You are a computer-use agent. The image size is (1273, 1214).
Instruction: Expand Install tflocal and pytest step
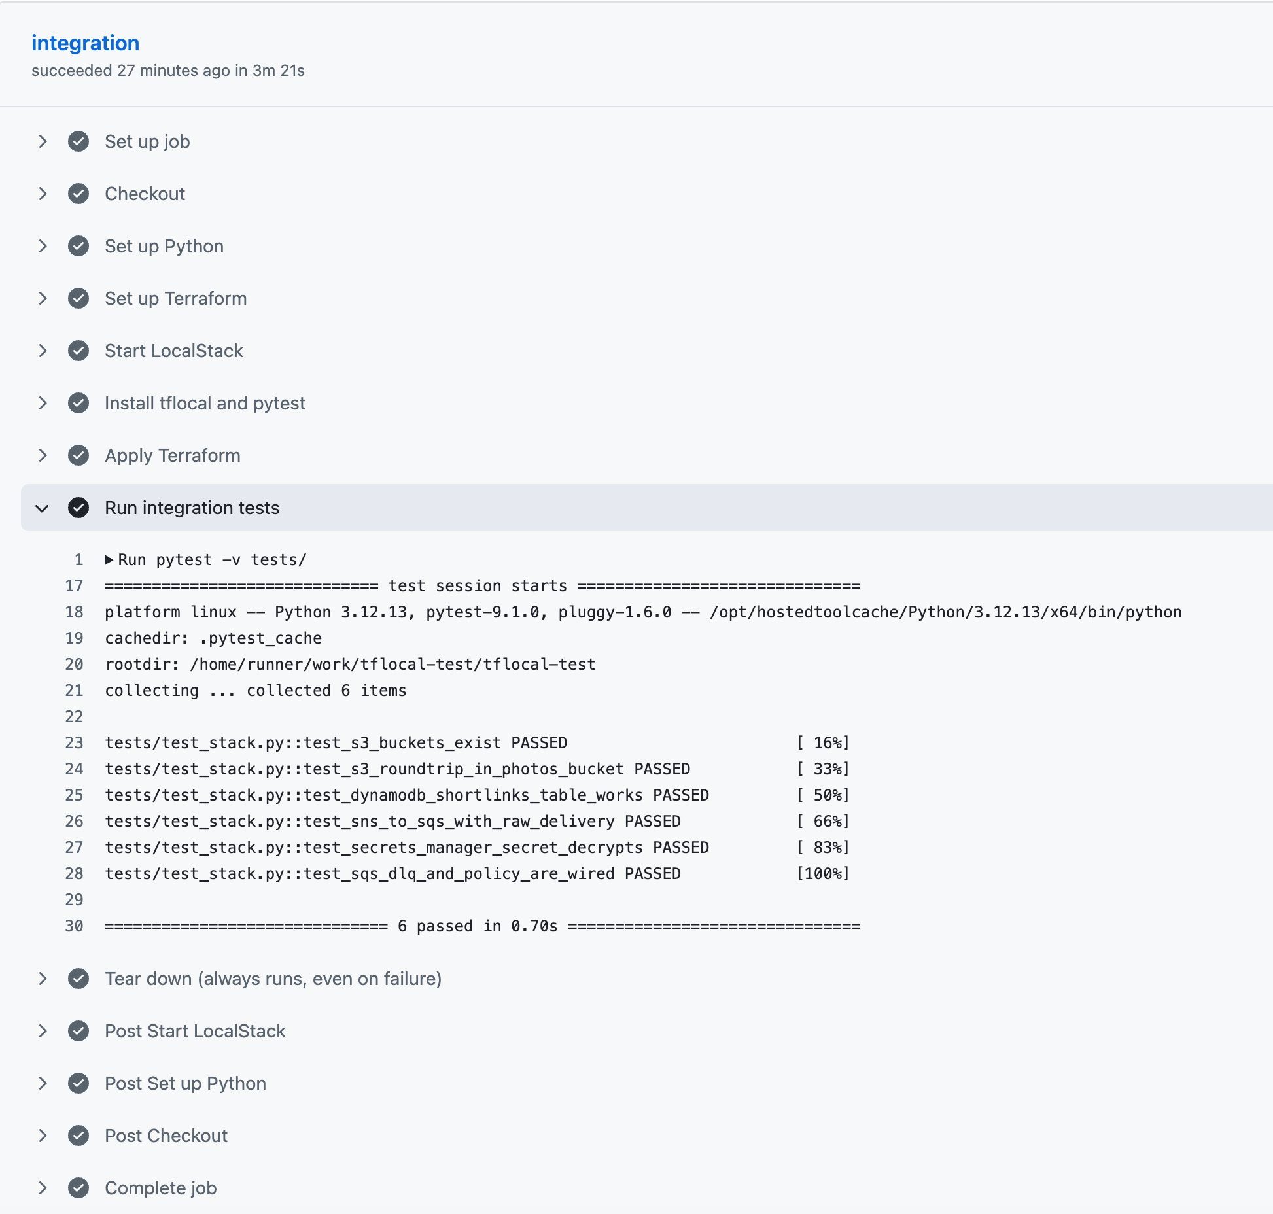(x=43, y=403)
